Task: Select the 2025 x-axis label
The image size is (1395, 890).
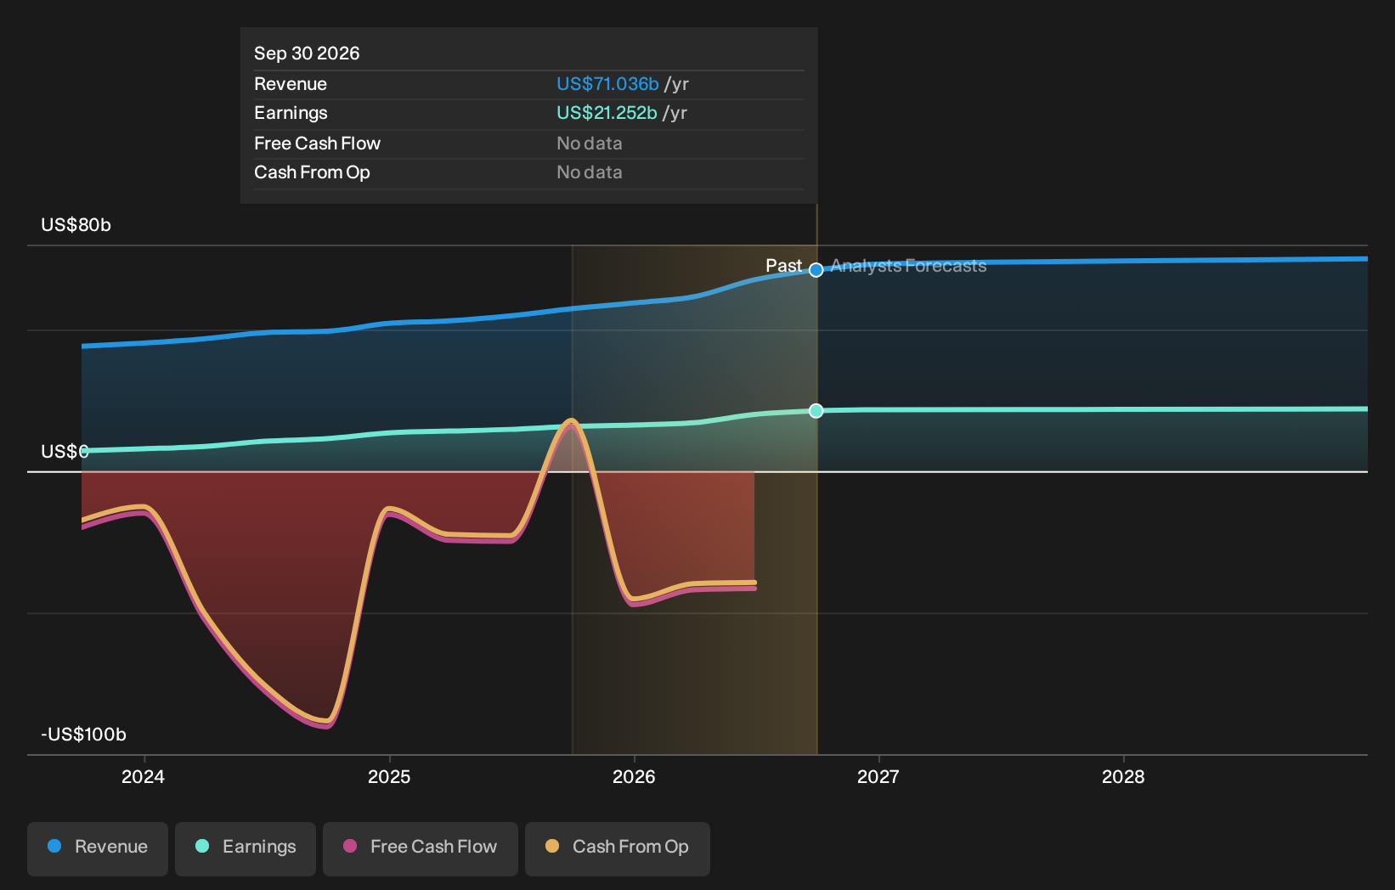Action: 389,777
